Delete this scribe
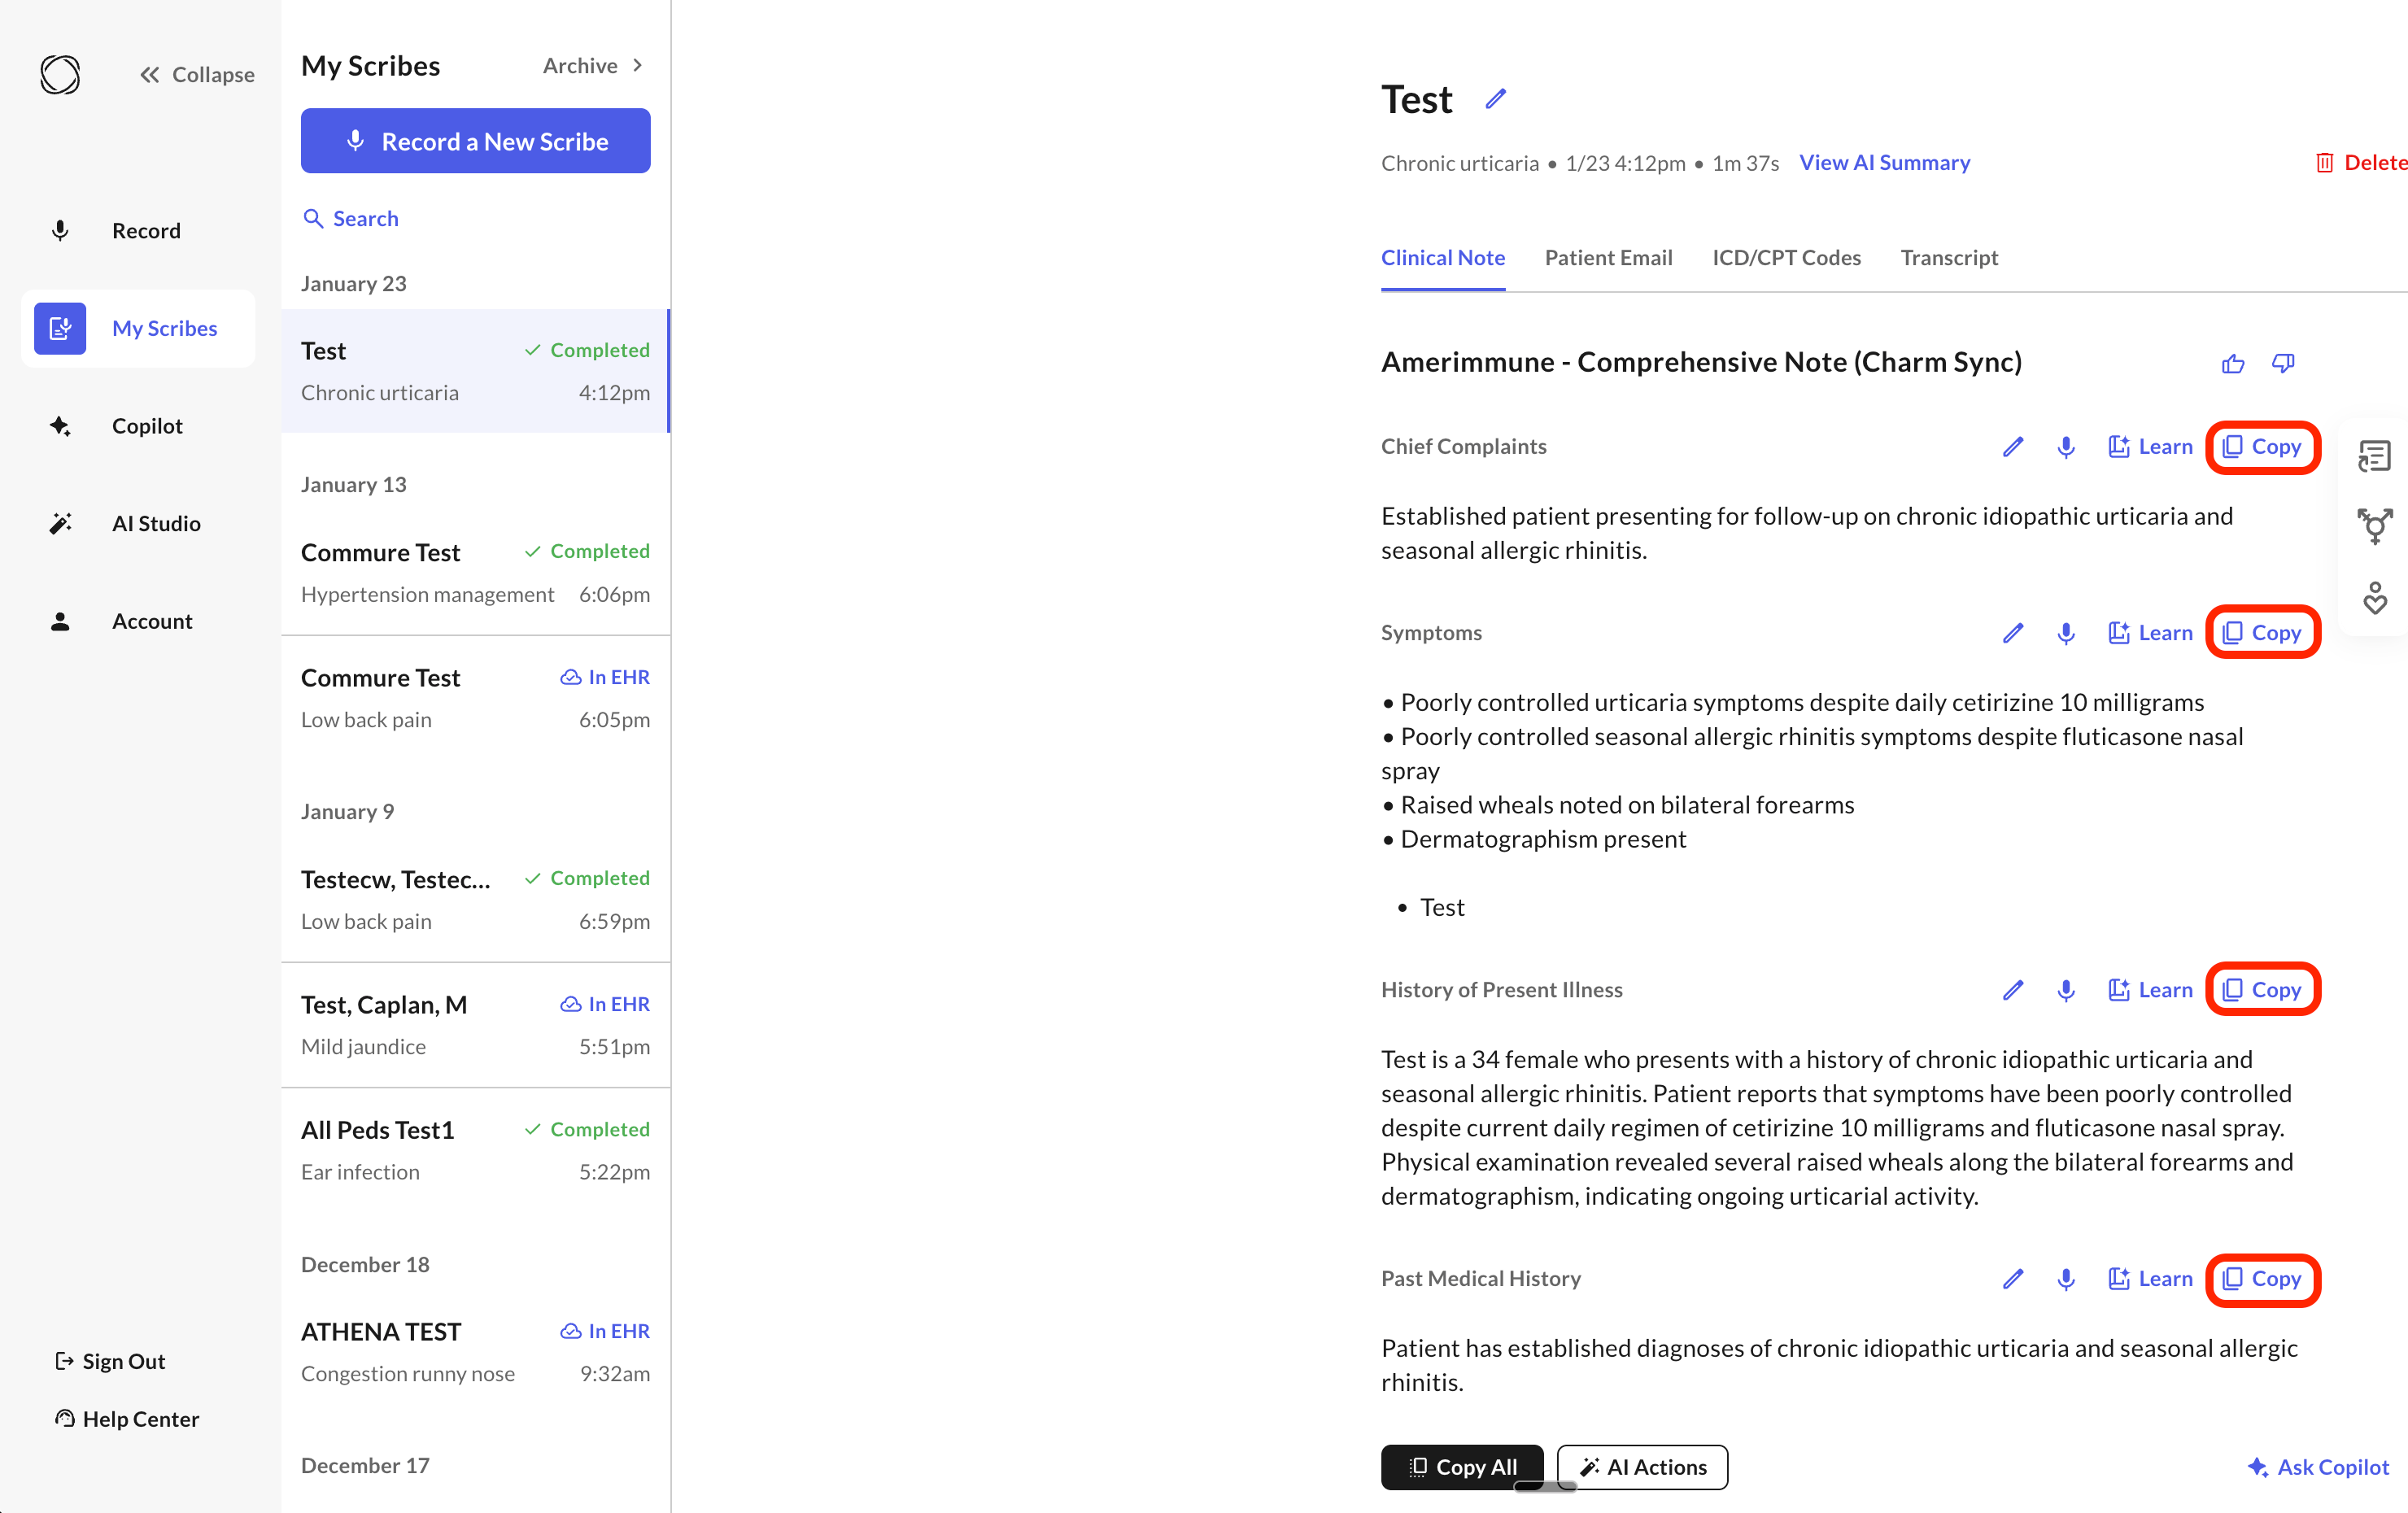Screen dimensions: 2408x1513 pos(2362,162)
